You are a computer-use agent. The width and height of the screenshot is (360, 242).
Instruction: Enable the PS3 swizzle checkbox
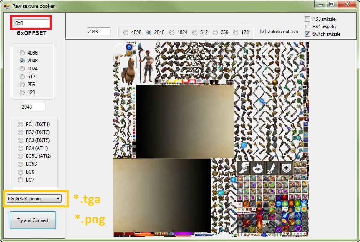coord(307,19)
